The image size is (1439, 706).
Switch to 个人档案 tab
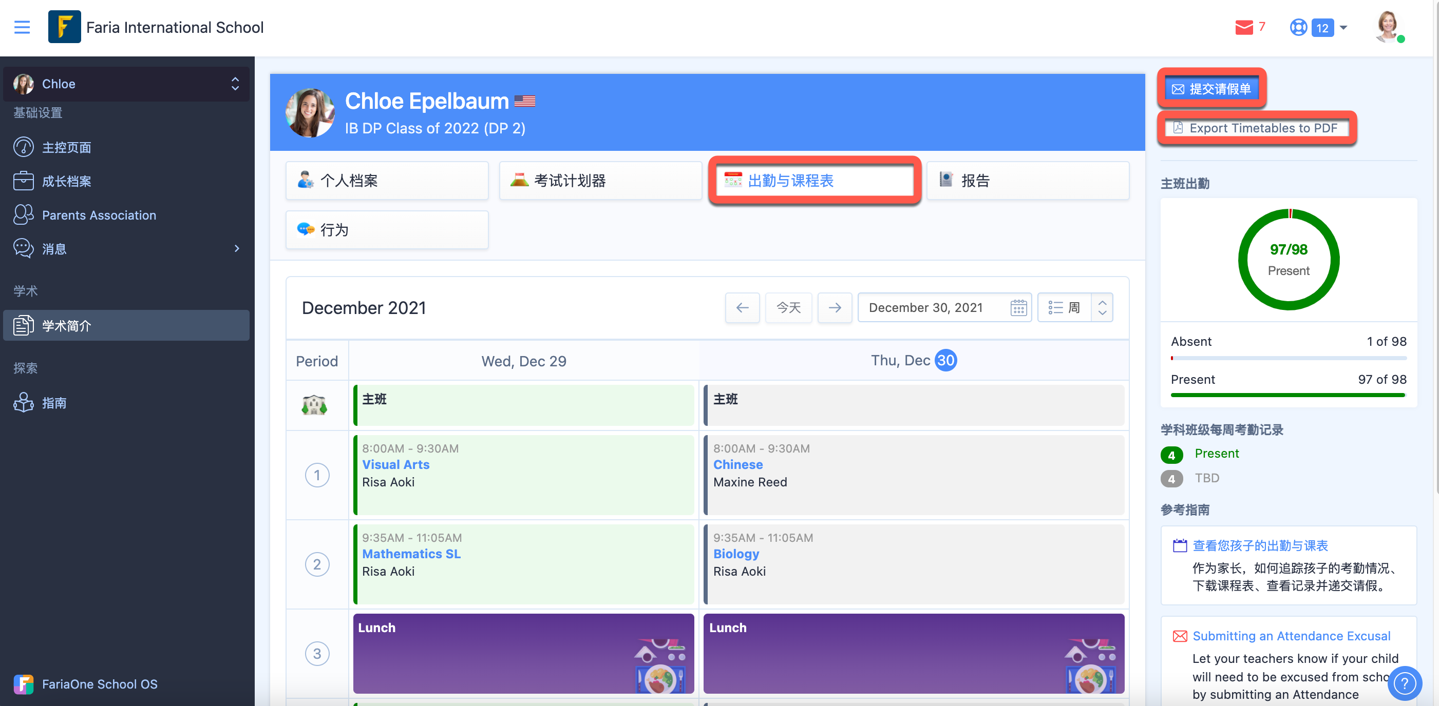(387, 180)
